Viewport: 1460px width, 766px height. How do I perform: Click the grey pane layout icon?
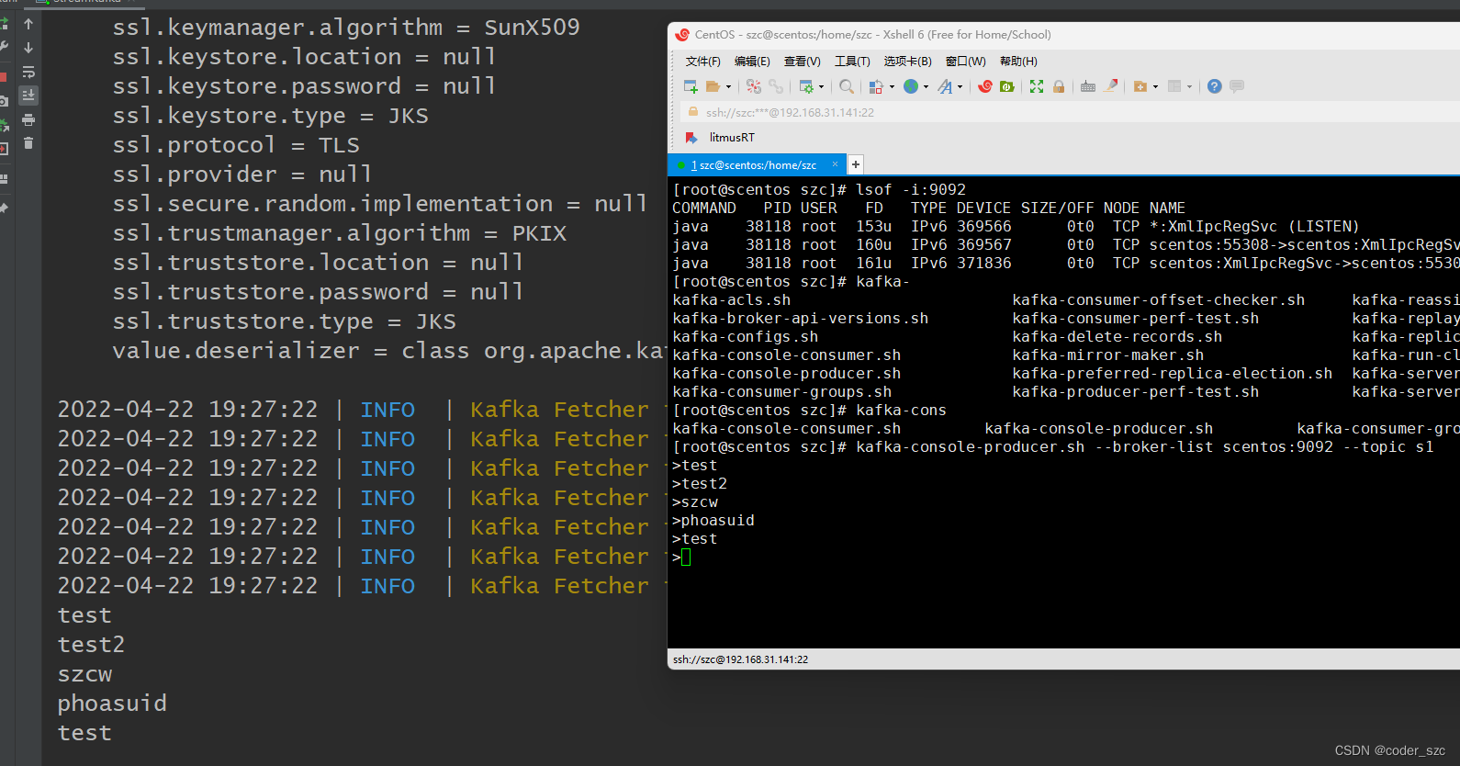[1174, 86]
